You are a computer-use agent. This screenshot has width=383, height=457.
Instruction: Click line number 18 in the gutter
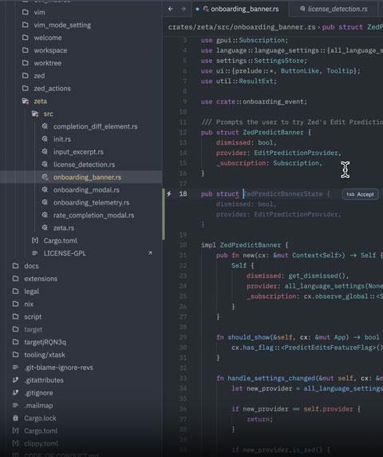pyautogui.click(x=183, y=194)
